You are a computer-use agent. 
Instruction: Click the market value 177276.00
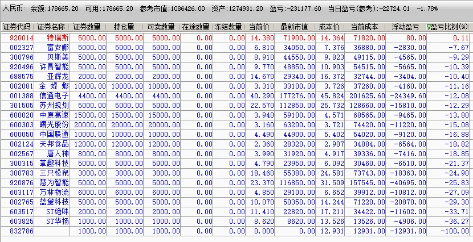pos(297,96)
